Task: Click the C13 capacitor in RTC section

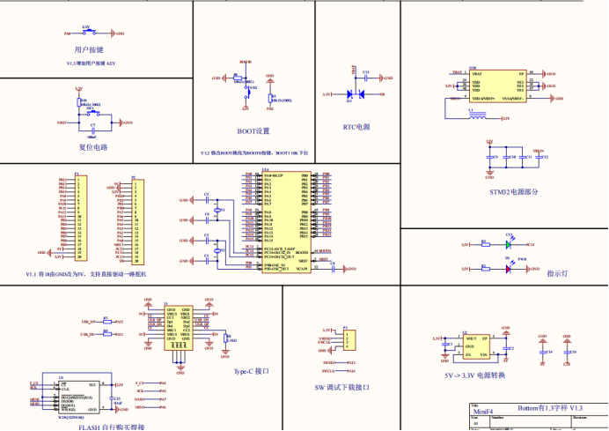Action: (x=366, y=78)
